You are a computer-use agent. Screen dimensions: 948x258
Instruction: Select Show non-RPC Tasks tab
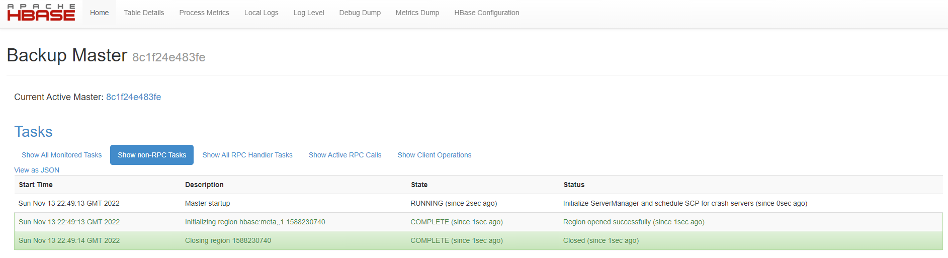(152, 155)
